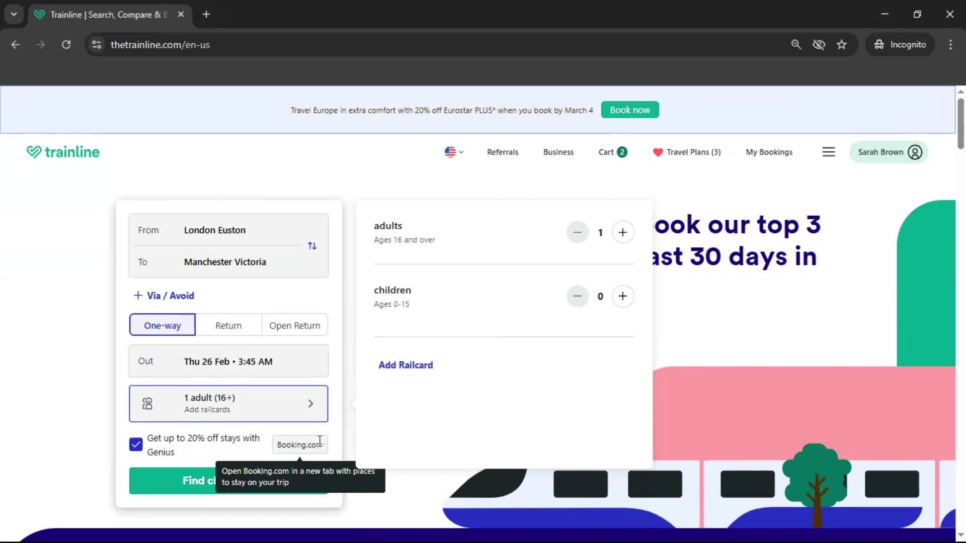Open the hamburger menu beside profile

point(829,152)
